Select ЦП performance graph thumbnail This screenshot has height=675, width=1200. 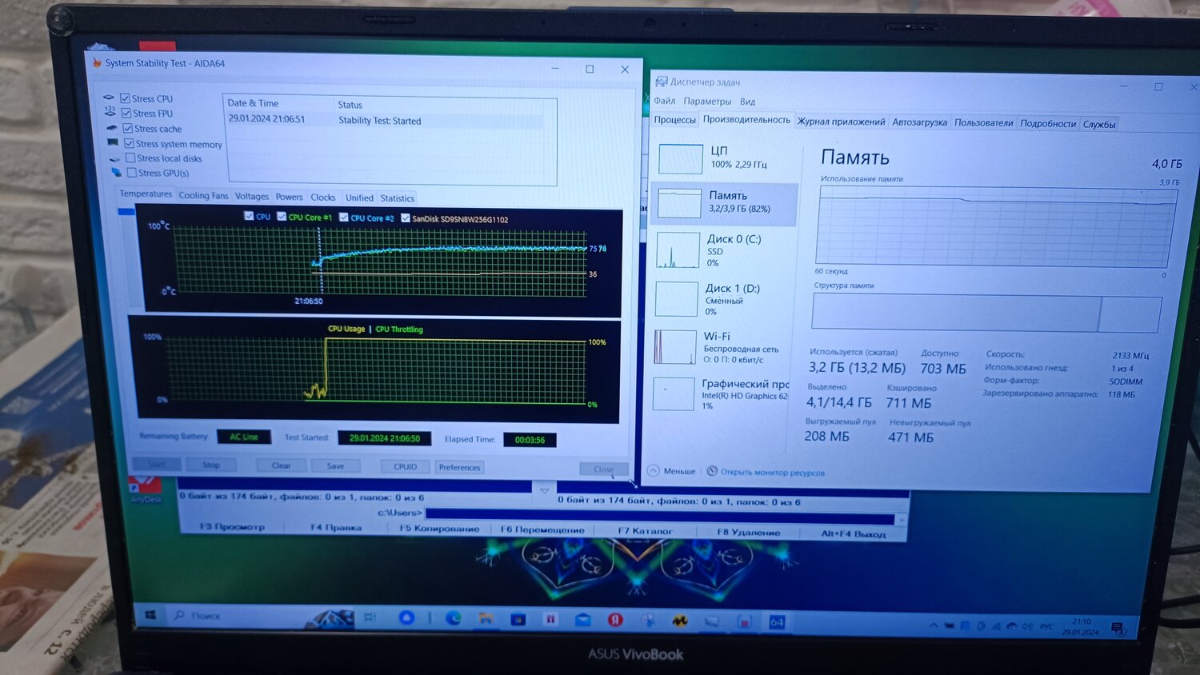680,158
